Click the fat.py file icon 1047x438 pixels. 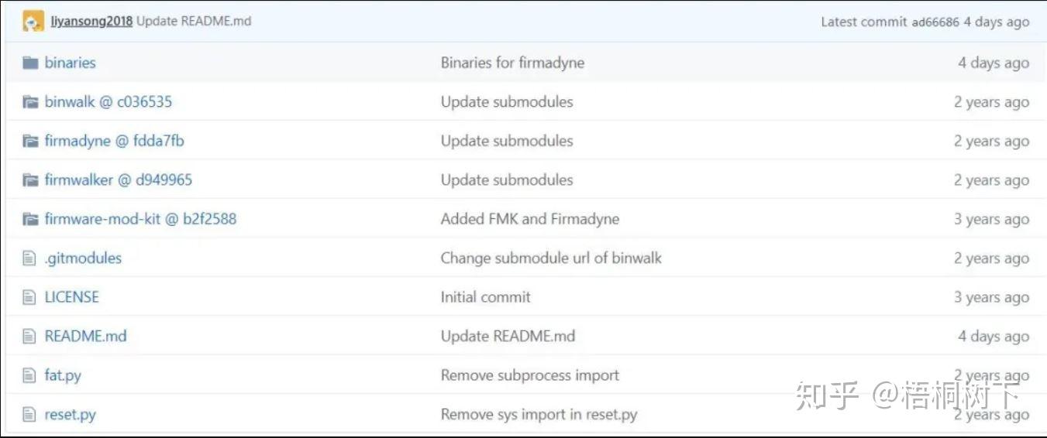point(29,376)
